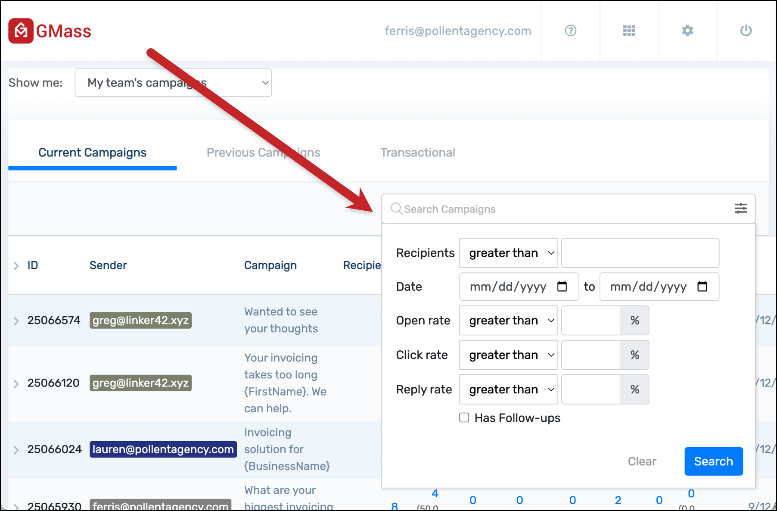This screenshot has height=511, width=777.
Task: Click the lauren@pollentagency.com sender tag
Action: 163,449
